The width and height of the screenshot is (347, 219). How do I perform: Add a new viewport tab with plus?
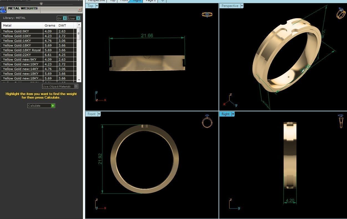click(x=163, y=1)
